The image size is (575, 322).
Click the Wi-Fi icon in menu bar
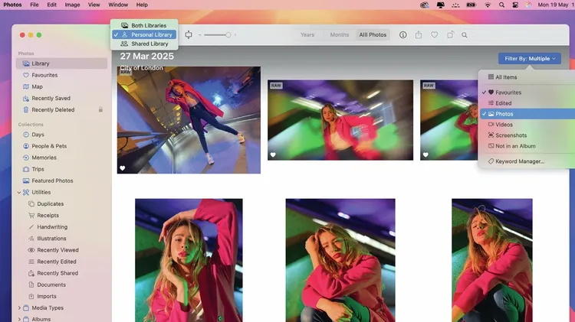[488, 5]
